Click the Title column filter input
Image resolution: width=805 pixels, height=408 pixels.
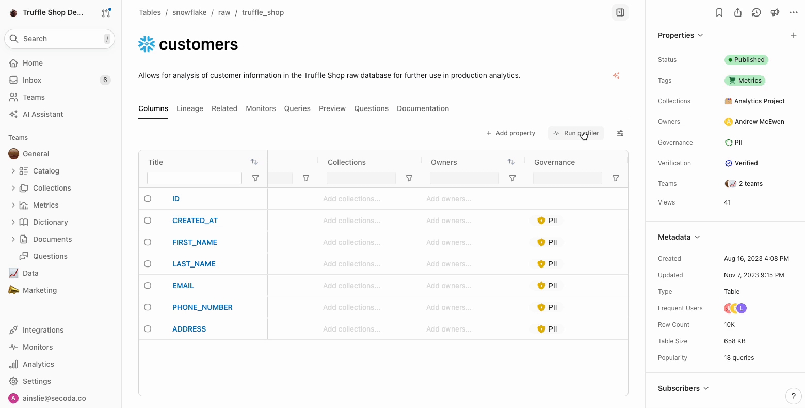pos(195,178)
